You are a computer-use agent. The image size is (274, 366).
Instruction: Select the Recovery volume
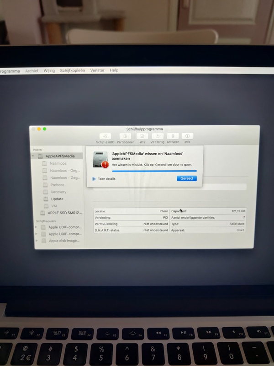click(x=58, y=192)
